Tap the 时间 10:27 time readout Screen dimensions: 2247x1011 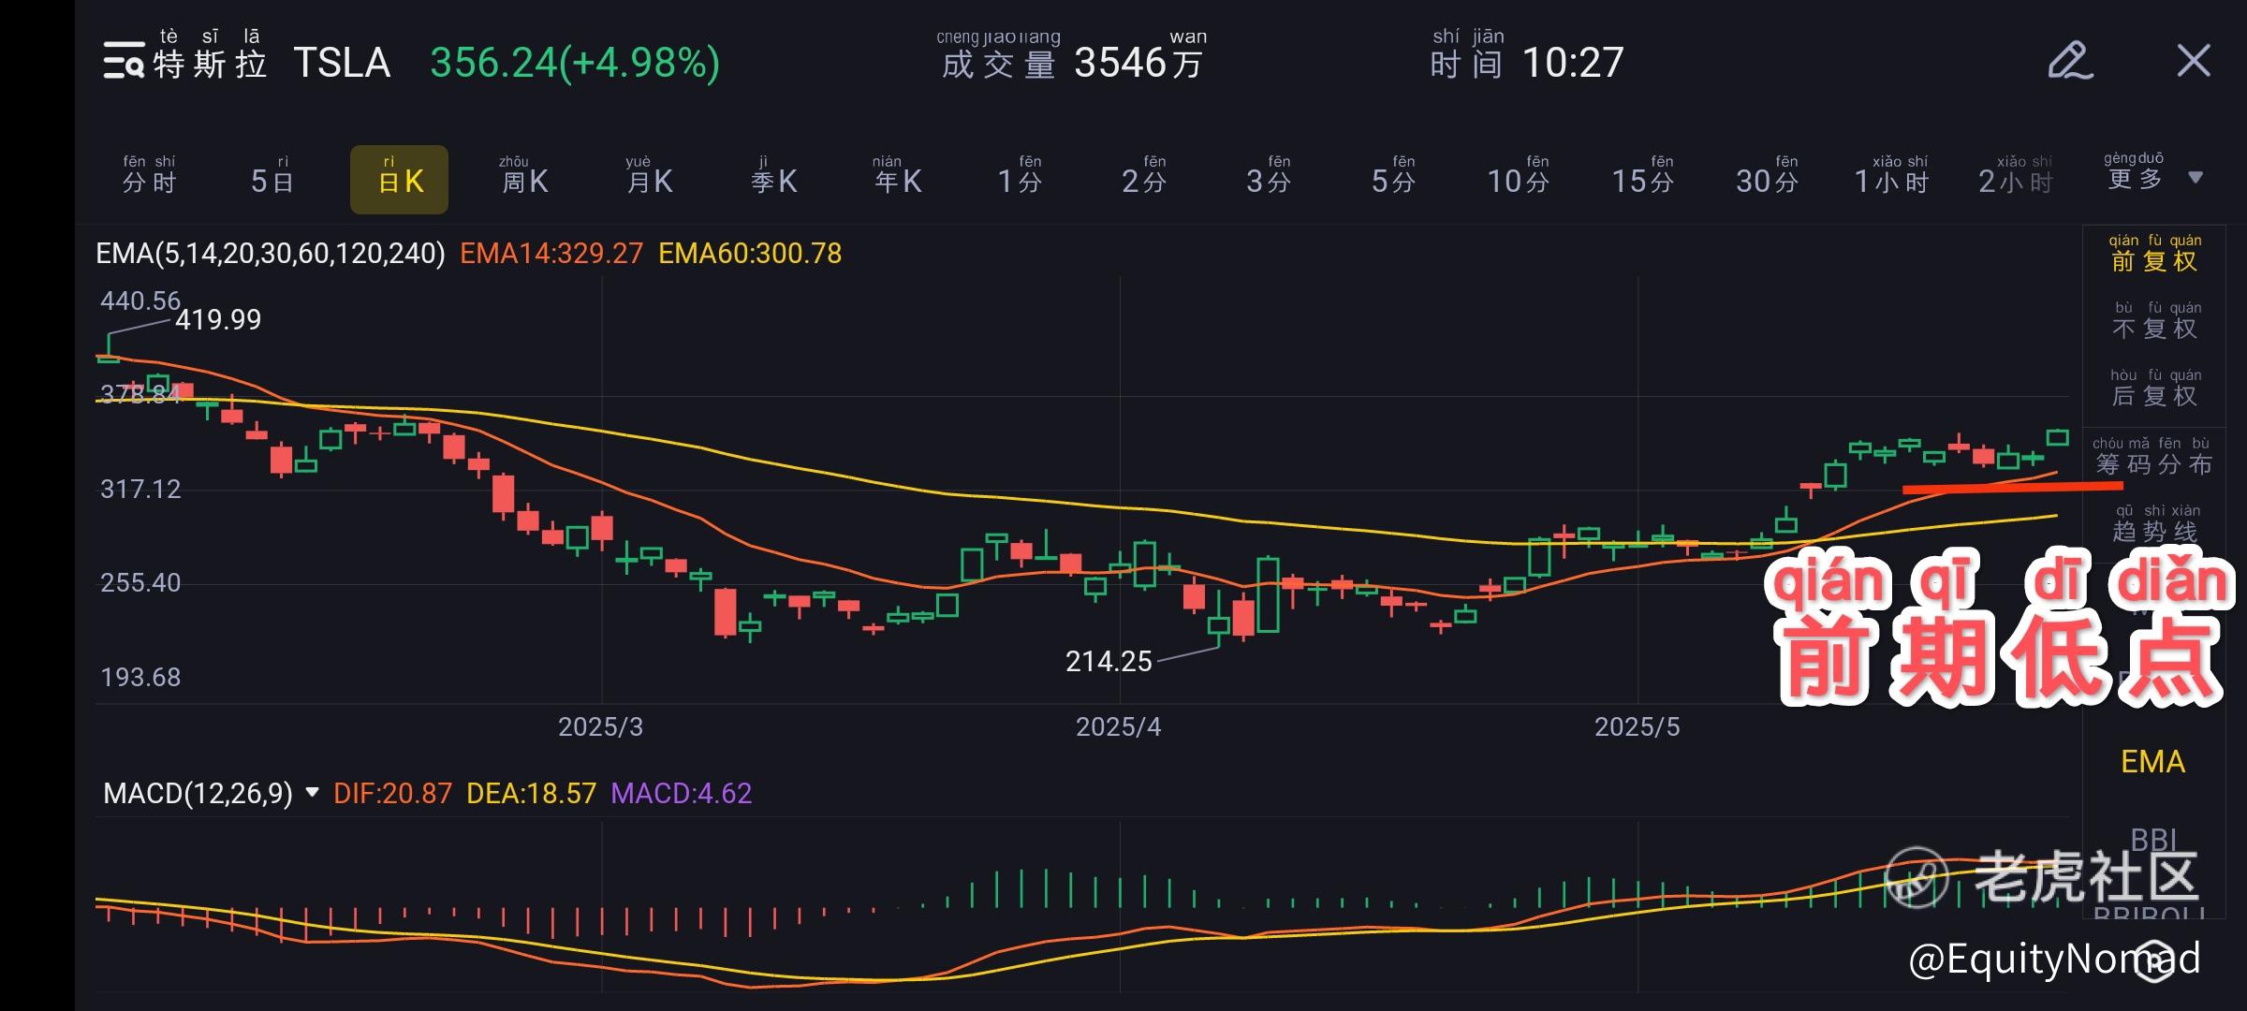(1527, 56)
